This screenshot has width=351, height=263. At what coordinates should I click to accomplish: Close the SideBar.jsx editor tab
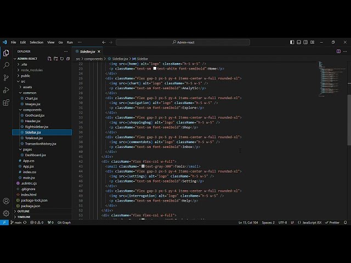tap(99, 52)
